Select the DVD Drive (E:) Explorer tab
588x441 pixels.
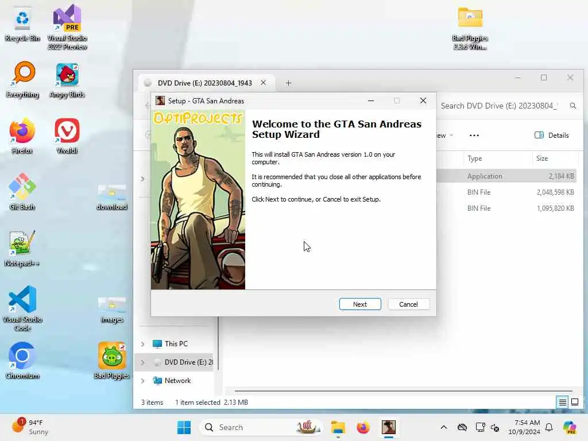[x=205, y=83]
